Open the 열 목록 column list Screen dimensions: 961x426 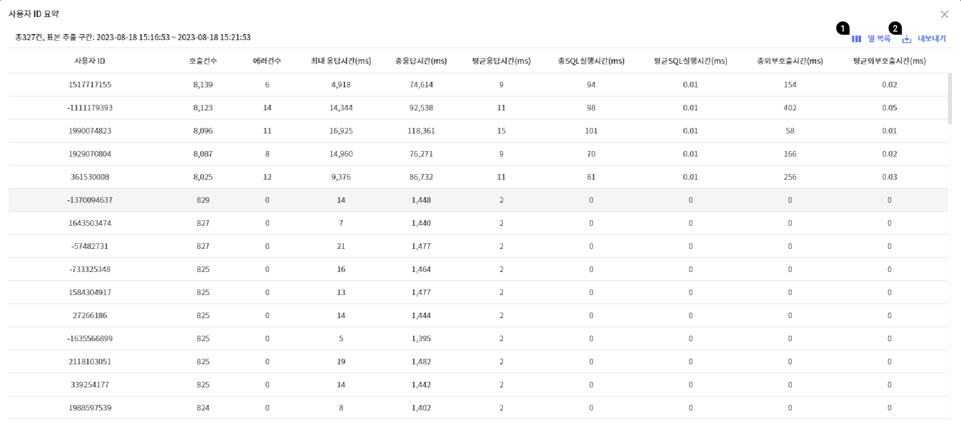tap(879, 39)
